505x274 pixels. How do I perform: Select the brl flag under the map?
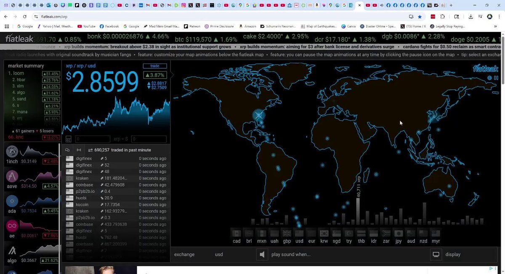coord(249,233)
